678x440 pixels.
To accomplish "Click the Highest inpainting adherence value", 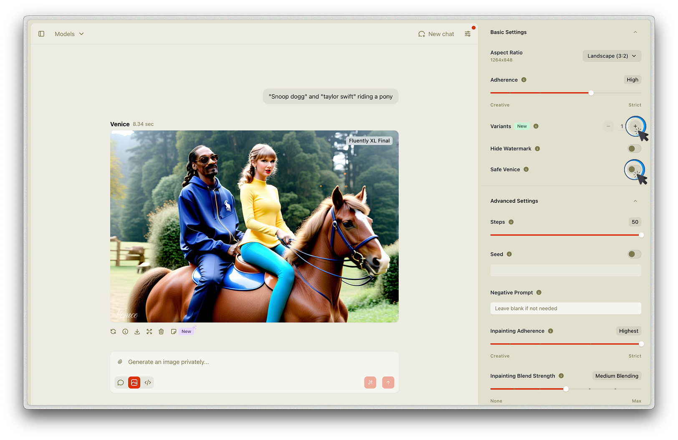I will point(629,331).
